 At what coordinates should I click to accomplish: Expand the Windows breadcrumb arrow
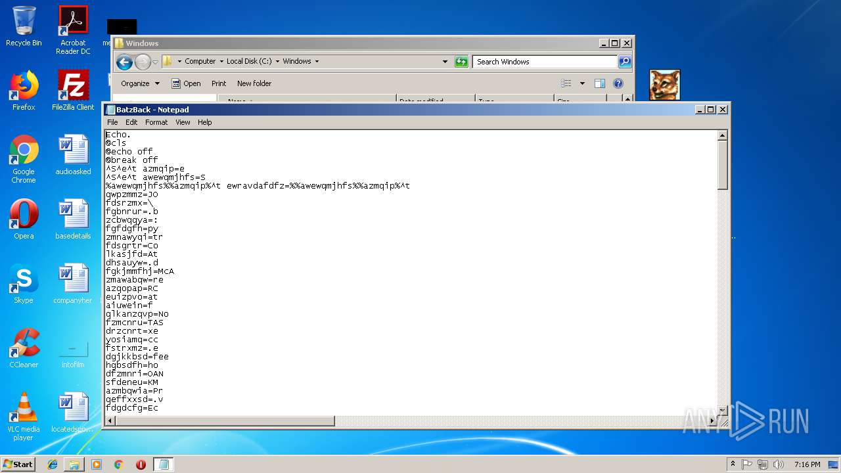[317, 62]
